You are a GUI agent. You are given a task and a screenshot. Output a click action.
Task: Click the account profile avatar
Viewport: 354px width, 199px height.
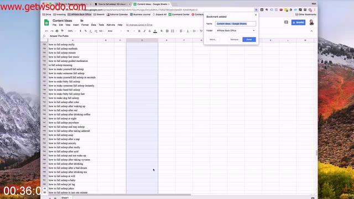(311, 22)
